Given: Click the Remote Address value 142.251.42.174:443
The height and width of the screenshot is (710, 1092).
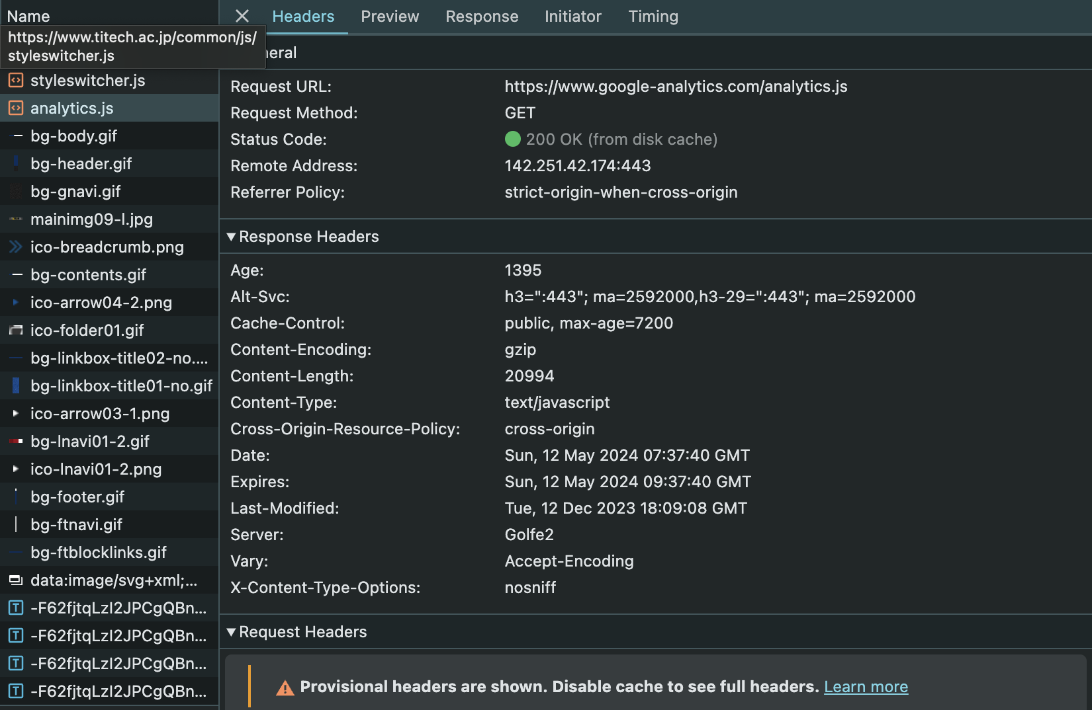Looking at the screenshot, I should (578, 166).
